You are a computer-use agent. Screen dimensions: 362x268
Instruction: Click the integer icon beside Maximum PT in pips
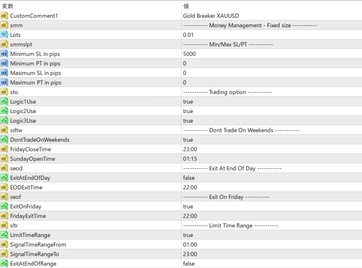4,82
